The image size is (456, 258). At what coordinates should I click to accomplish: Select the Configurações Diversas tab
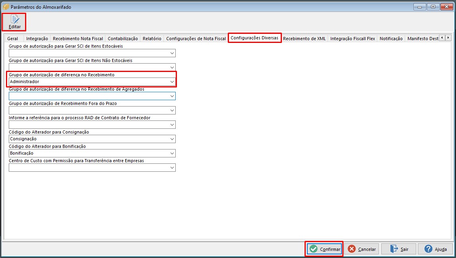(254, 38)
